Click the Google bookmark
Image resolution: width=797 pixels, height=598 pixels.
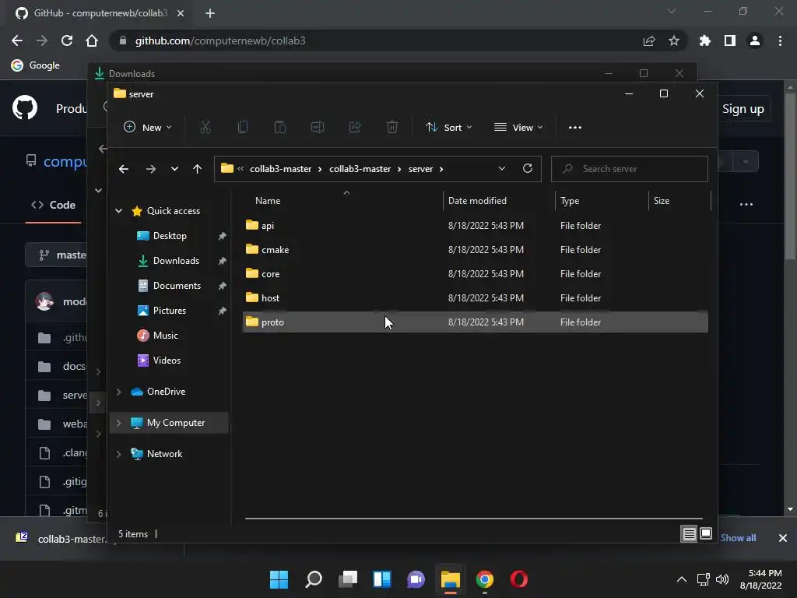(x=36, y=65)
